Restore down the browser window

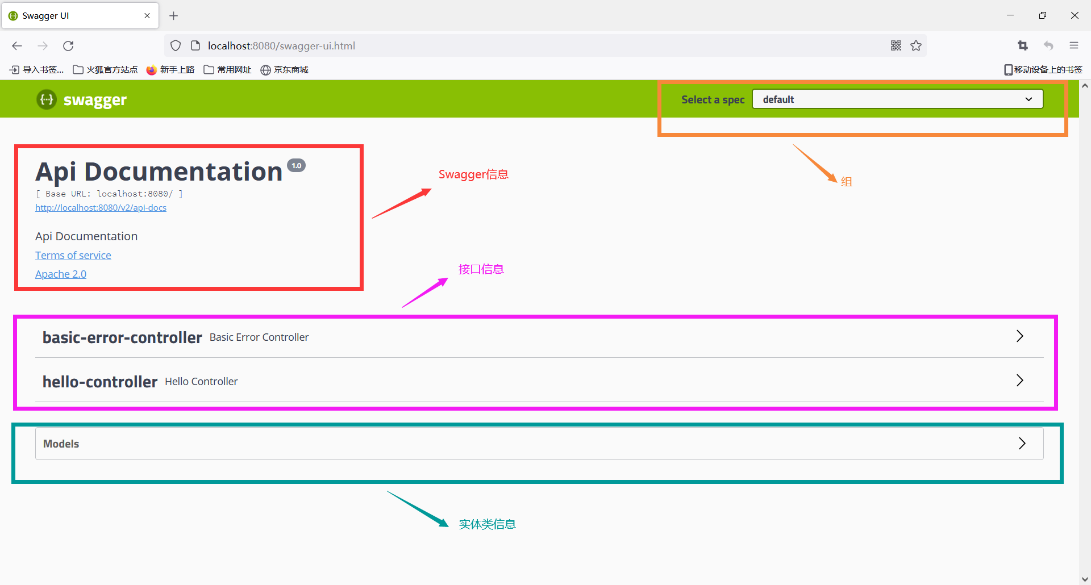tap(1042, 15)
